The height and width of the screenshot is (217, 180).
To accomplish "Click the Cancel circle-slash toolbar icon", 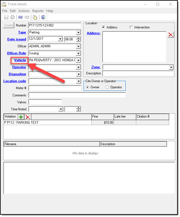I will point(12,17).
